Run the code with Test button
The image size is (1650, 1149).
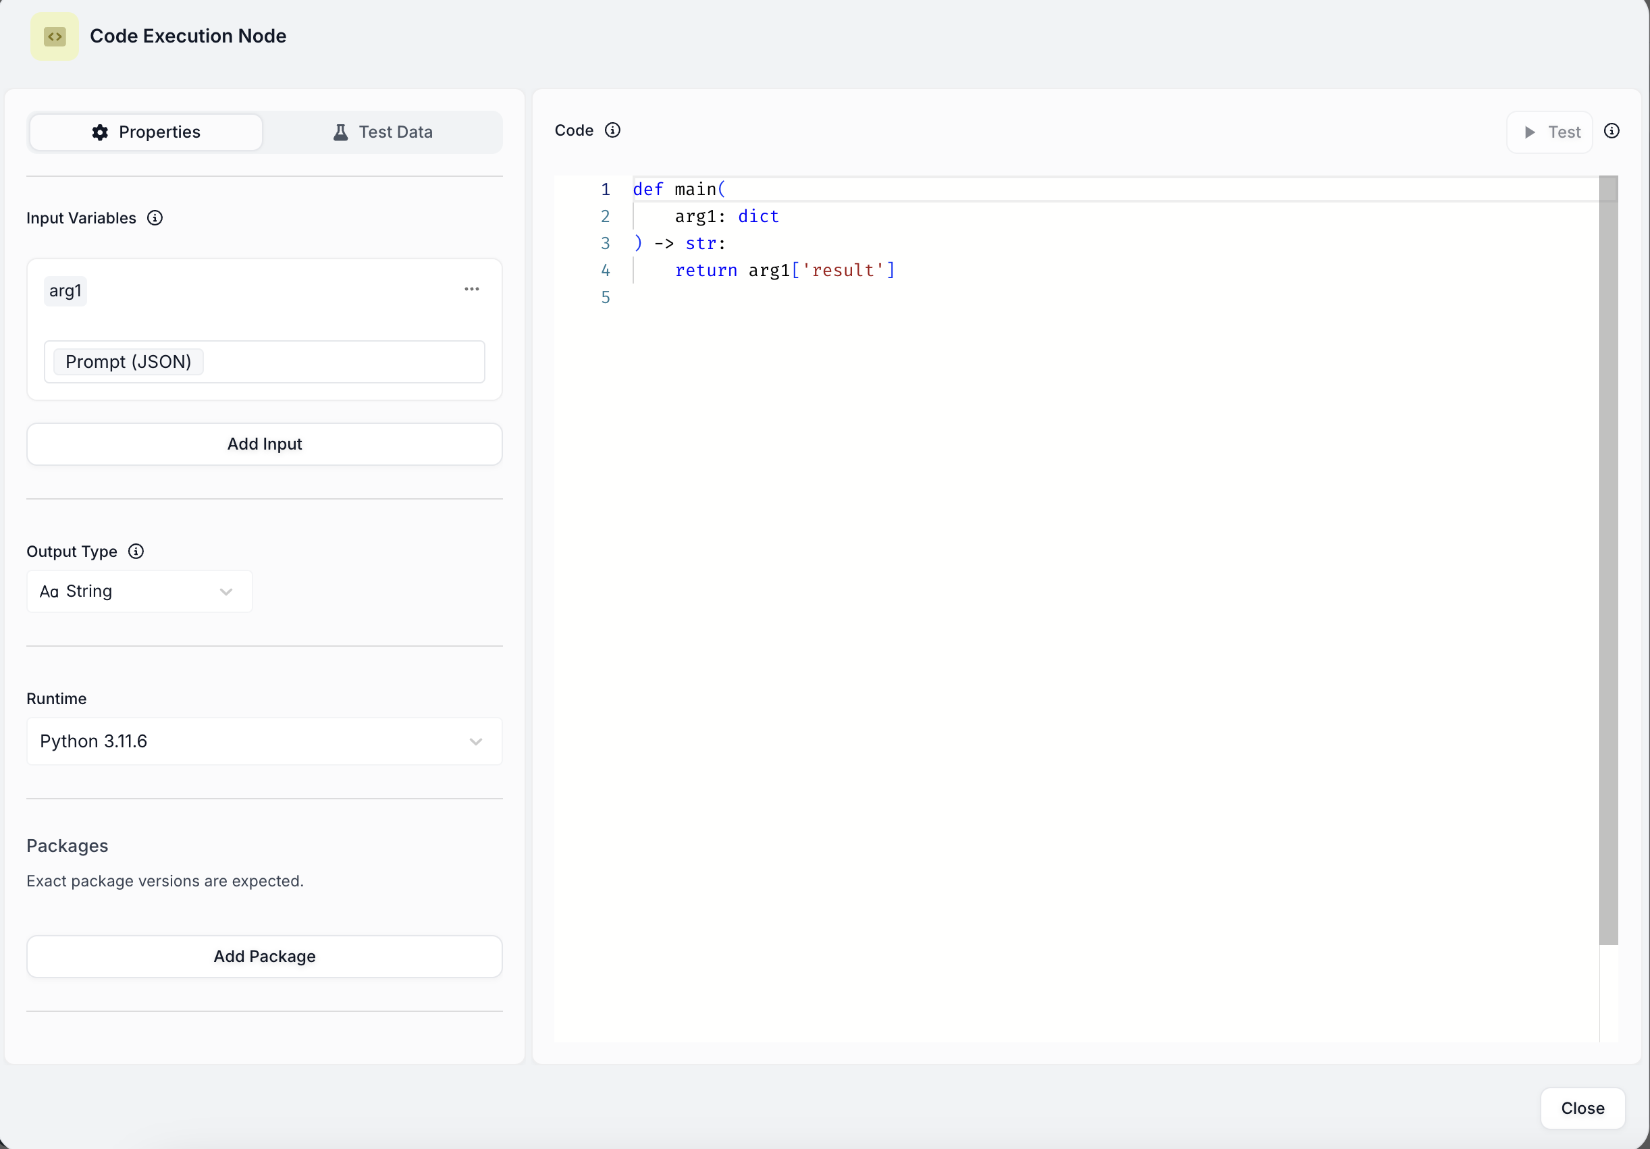(1549, 132)
